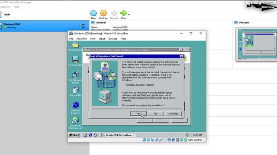Open the File menu of the VM window
The image size is (277, 155).
point(71,39)
